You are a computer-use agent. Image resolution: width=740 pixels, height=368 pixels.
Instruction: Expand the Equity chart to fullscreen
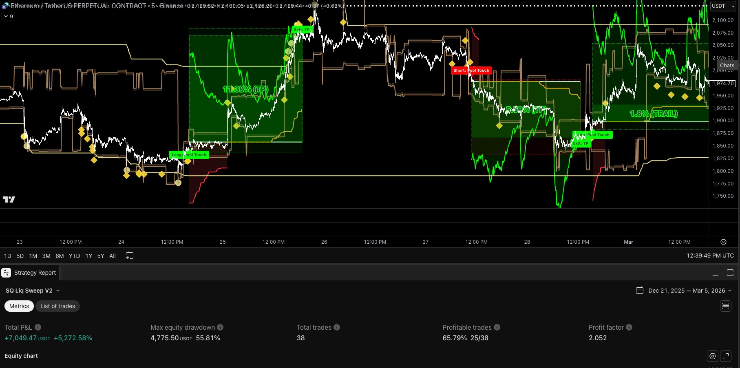click(726, 356)
